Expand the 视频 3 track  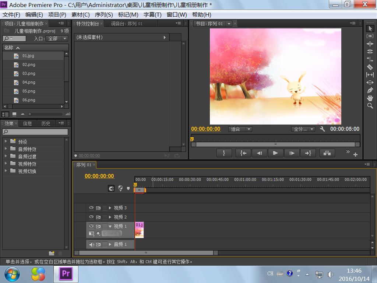[110, 208]
